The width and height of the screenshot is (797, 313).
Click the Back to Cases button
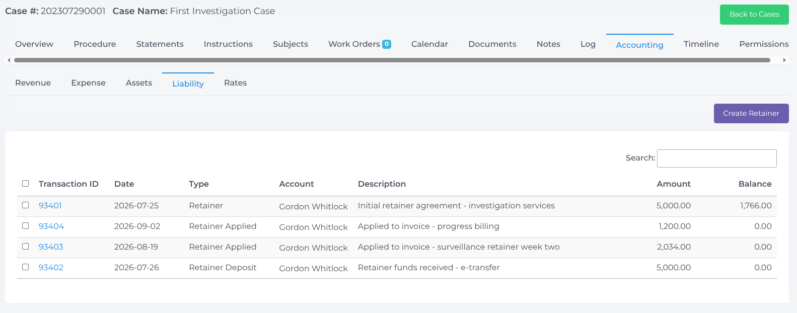pyautogui.click(x=754, y=15)
